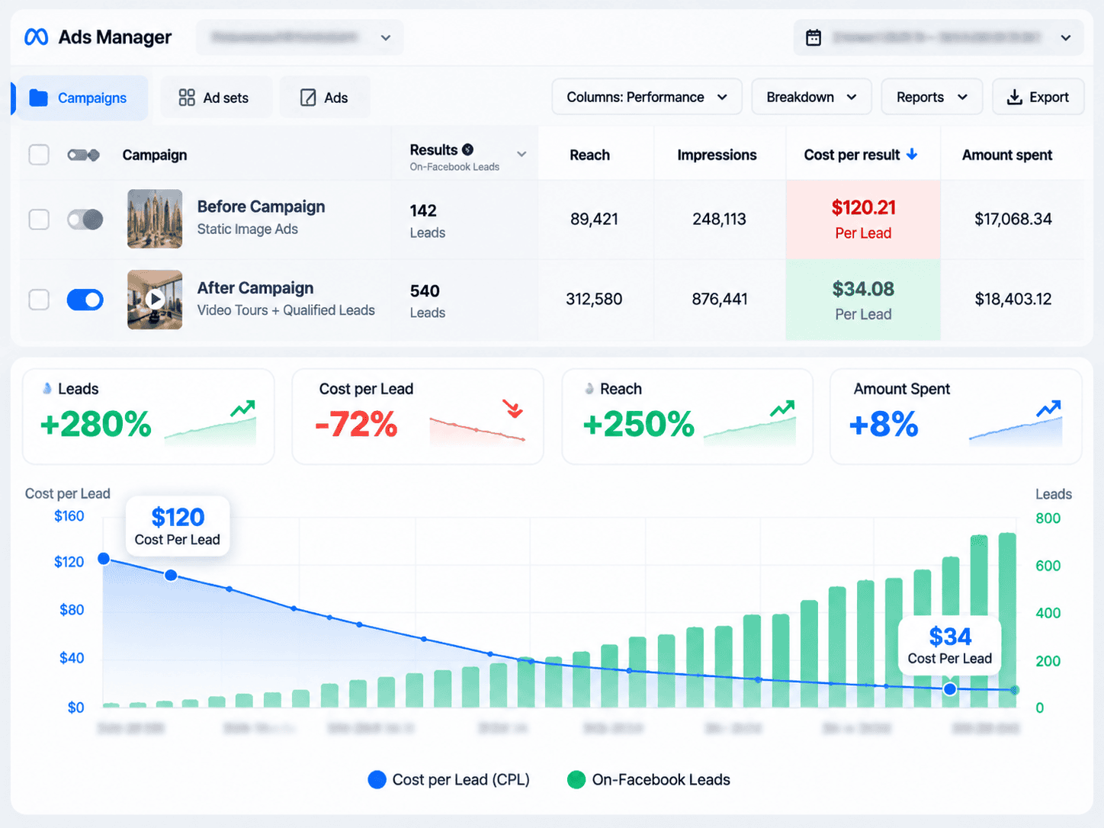The width and height of the screenshot is (1104, 828).
Task: Click the green trend arrow on Leads card
Action: coord(243,409)
